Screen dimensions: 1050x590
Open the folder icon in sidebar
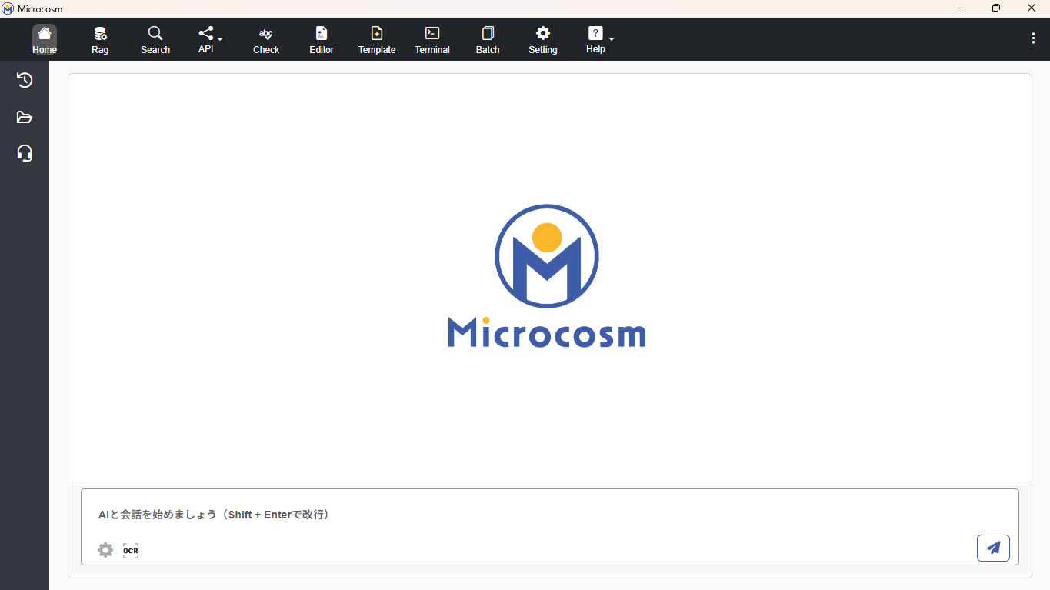point(25,117)
